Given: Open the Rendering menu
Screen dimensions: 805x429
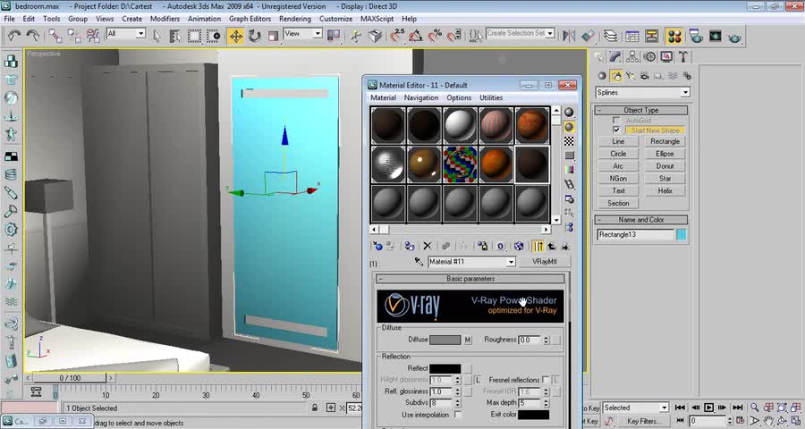Looking at the screenshot, I should point(294,18).
